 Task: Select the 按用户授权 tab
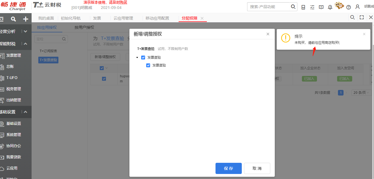click(84, 27)
